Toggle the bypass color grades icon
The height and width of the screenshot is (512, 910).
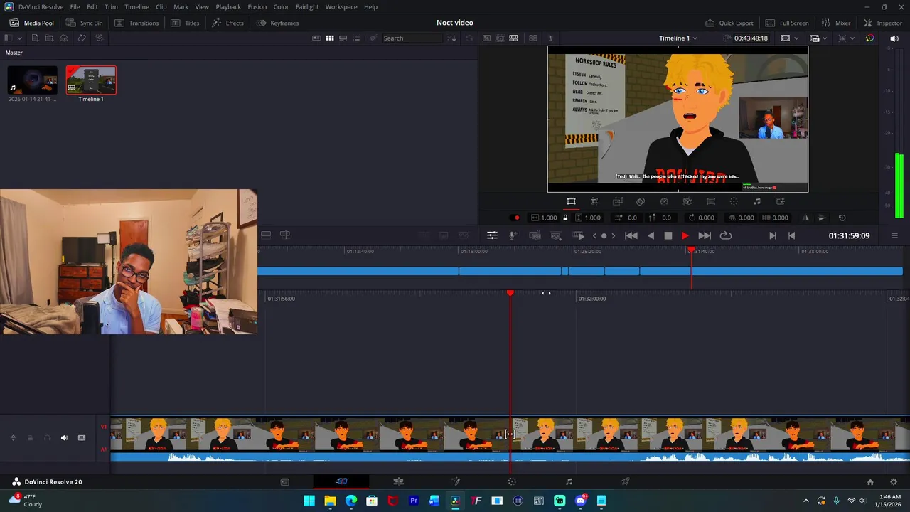[869, 38]
